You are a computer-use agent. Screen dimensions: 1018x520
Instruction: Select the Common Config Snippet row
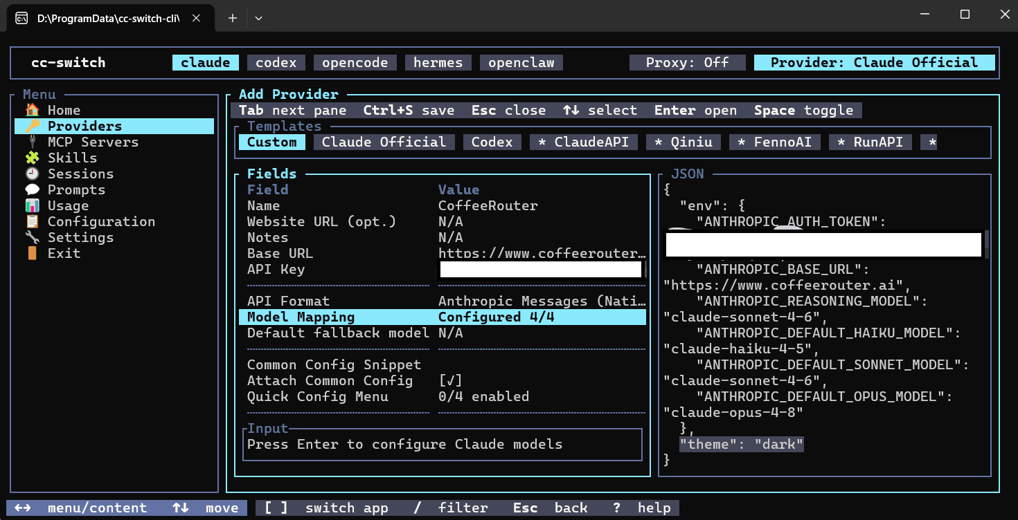(x=443, y=364)
